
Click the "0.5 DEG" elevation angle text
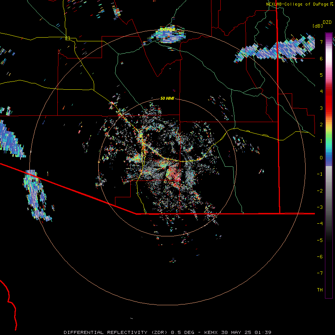point(183,332)
